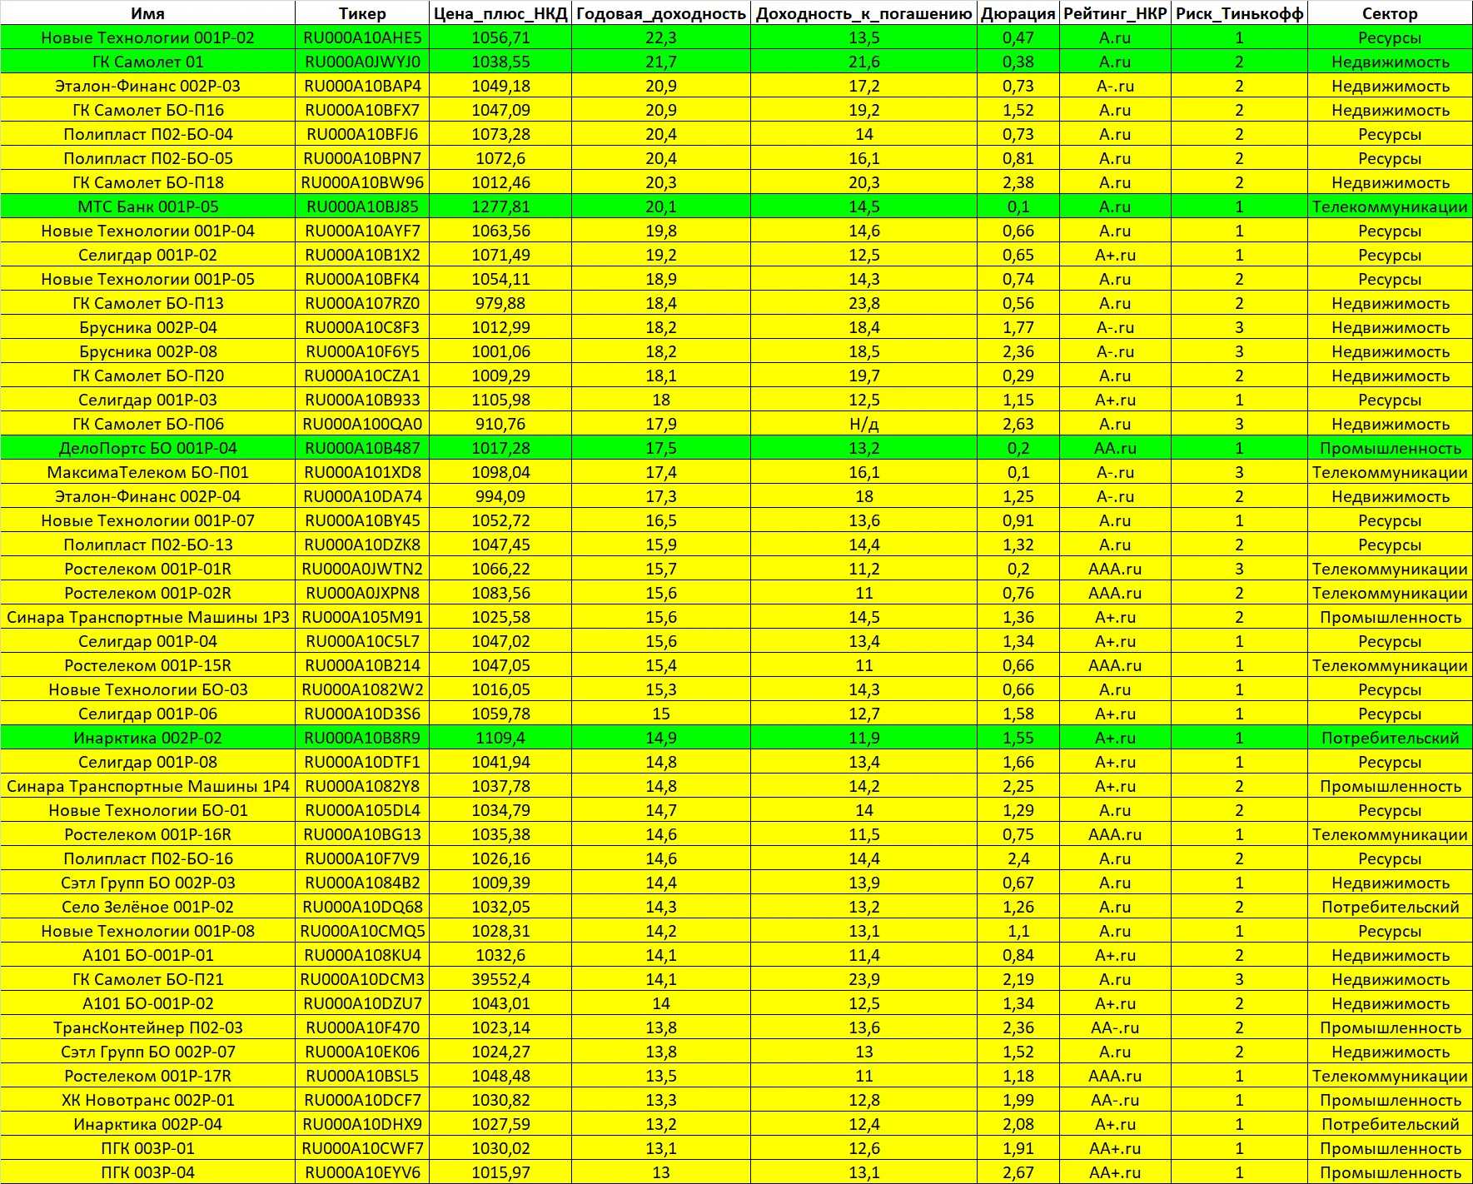Click price cell '1054,11'
The image size is (1473, 1184).
(500, 279)
